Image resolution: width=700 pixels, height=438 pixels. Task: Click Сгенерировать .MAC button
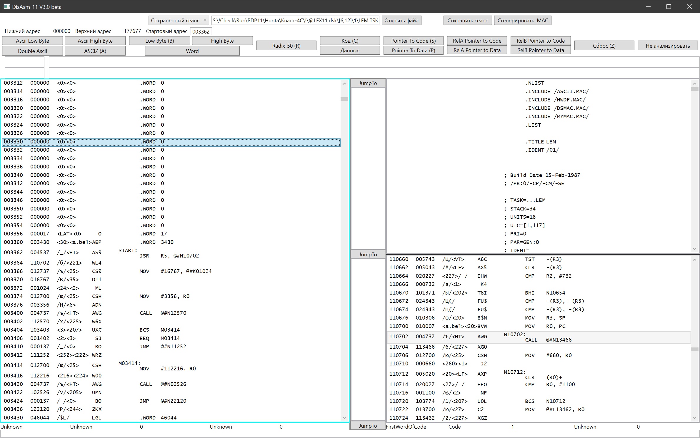click(522, 20)
